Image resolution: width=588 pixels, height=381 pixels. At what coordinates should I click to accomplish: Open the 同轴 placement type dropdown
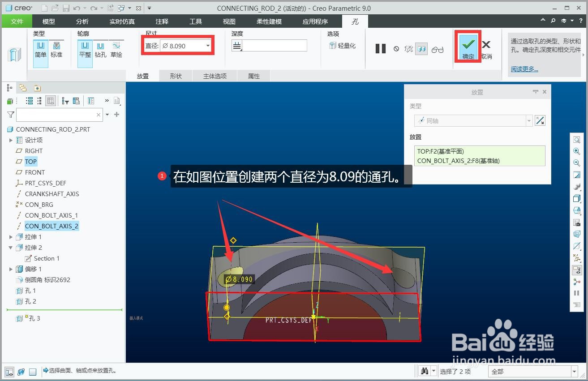(x=529, y=120)
